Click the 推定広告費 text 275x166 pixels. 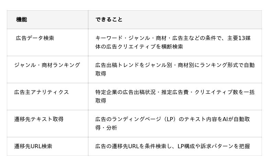point(175,92)
